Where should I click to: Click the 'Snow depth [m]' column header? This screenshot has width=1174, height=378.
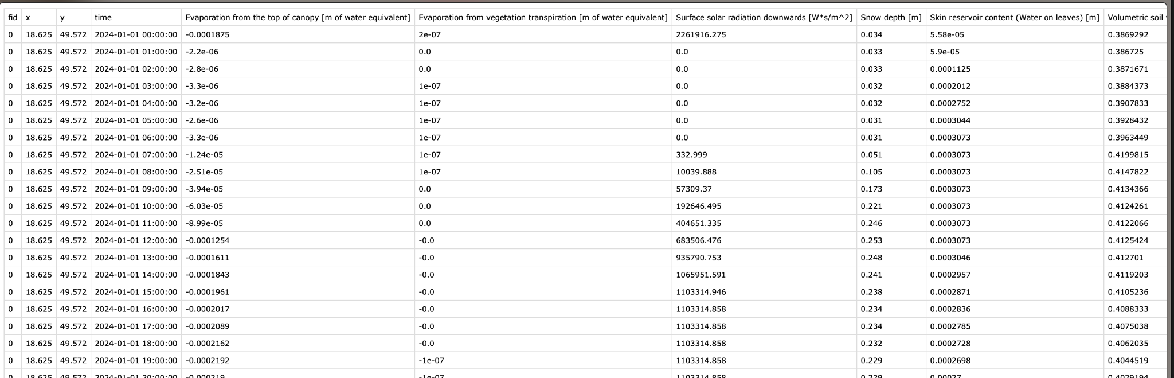tap(891, 18)
